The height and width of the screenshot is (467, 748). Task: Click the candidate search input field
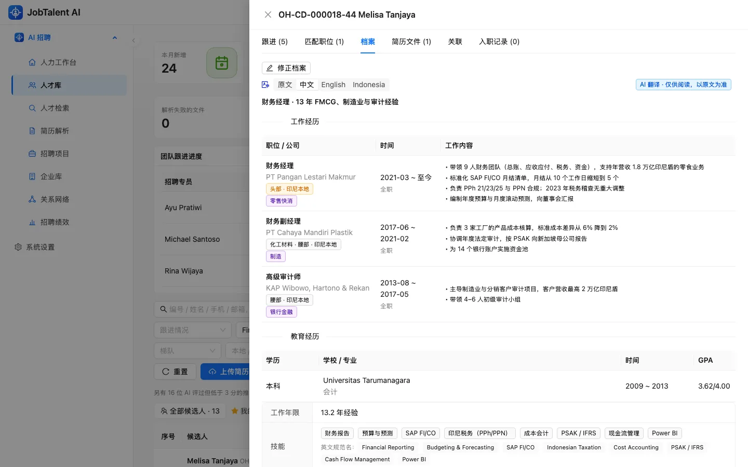[203, 309]
